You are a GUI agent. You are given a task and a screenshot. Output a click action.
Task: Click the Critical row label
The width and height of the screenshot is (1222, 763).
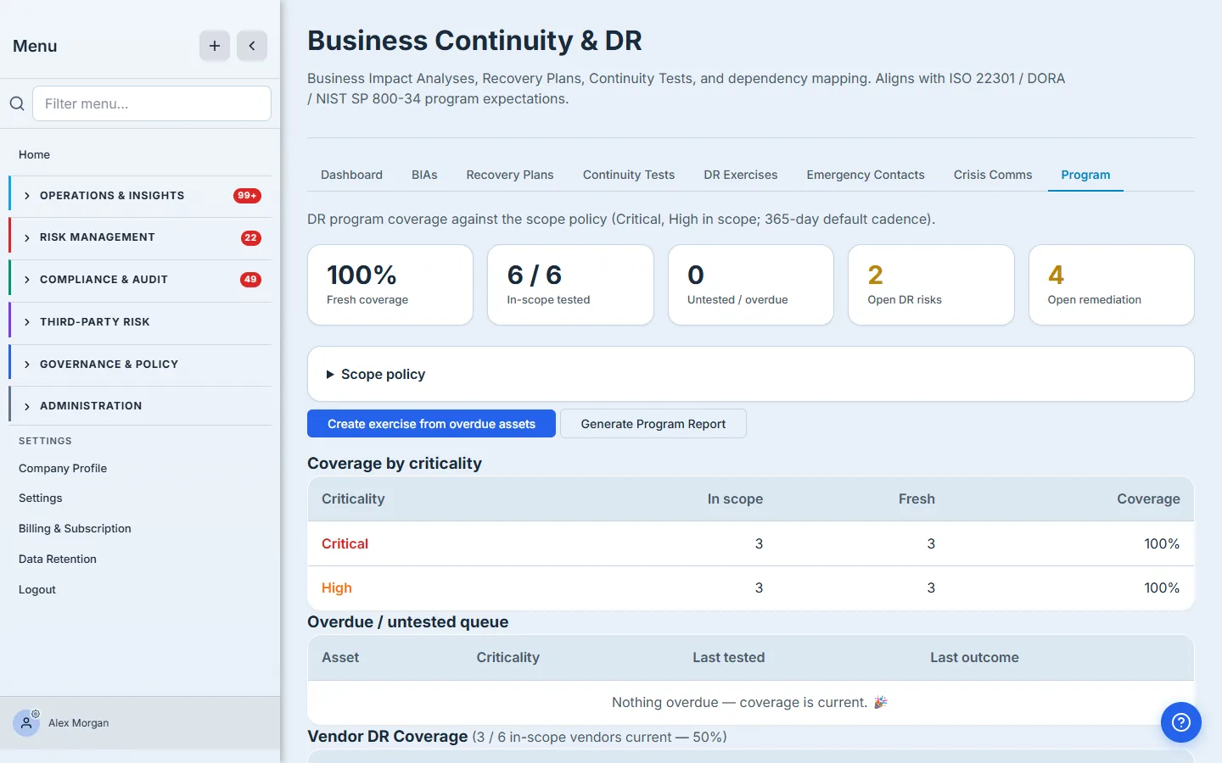point(345,543)
